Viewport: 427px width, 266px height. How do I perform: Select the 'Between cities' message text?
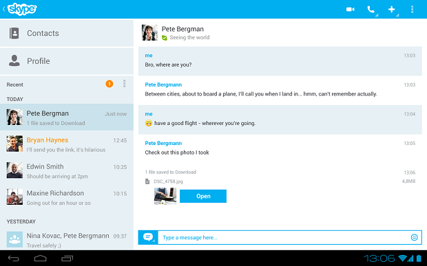click(261, 94)
